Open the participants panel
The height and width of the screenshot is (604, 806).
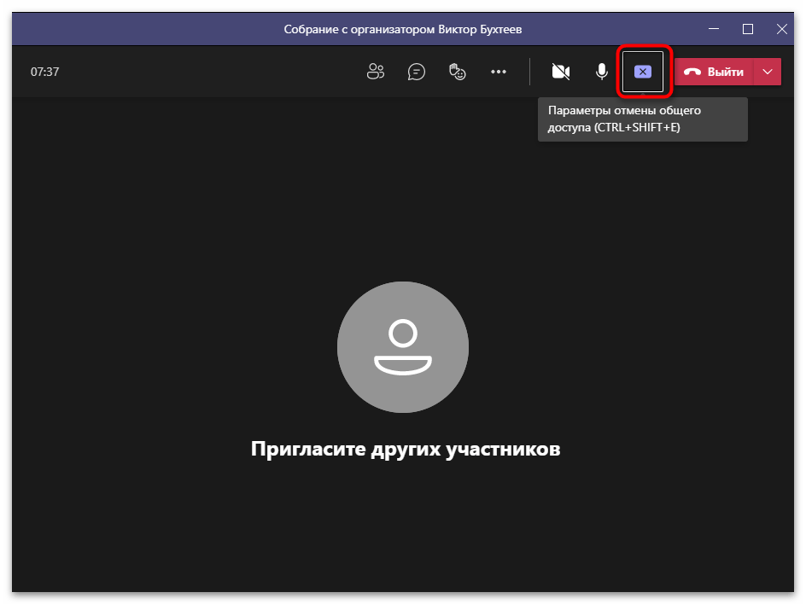[376, 72]
